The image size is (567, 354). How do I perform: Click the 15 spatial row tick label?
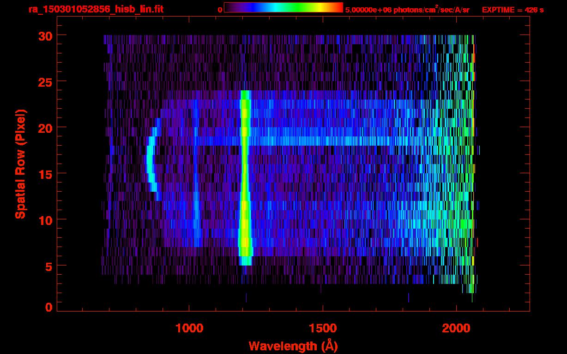click(45, 174)
